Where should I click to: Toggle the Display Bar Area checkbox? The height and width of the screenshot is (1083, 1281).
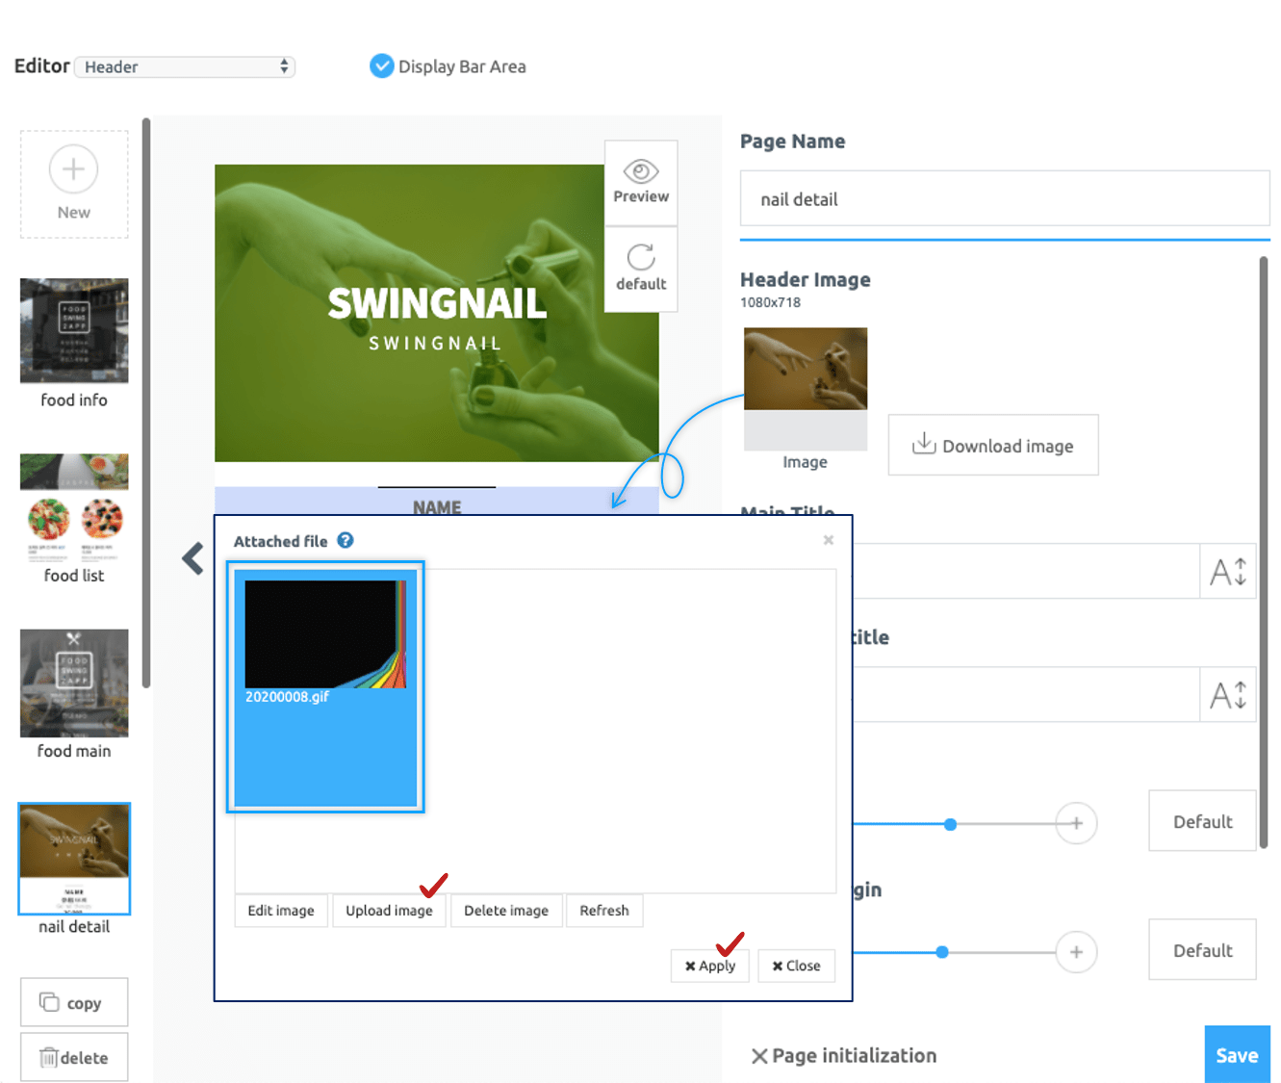[382, 66]
